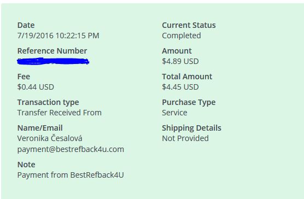Image resolution: width=304 pixels, height=199 pixels.
Task: Click Not Provided under Shipping Details
Action: coord(185,138)
